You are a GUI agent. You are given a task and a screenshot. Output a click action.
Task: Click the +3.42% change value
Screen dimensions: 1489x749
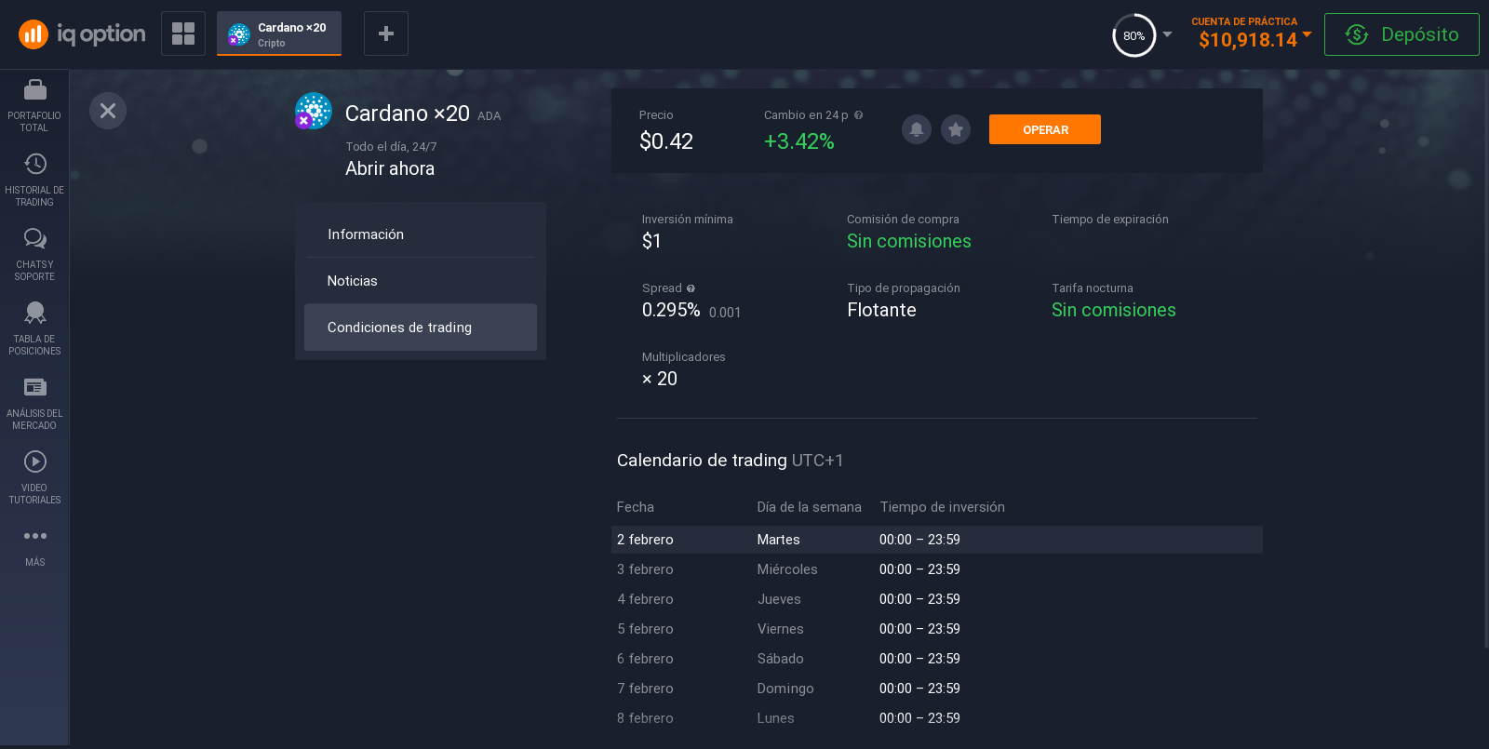pyautogui.click(x=799, y=141)
